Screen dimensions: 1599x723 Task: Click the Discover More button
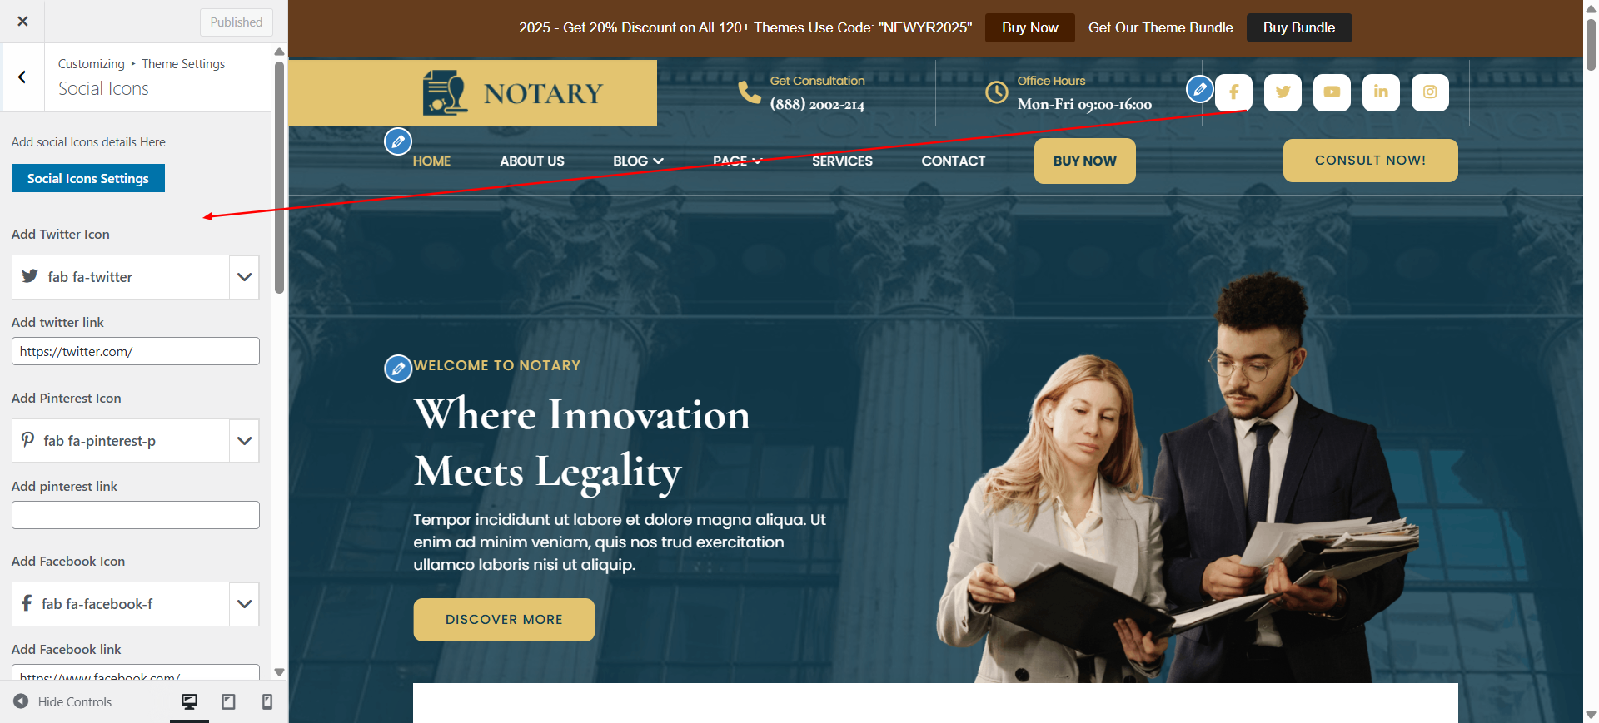pyautogui.click(x=504, y=620)
